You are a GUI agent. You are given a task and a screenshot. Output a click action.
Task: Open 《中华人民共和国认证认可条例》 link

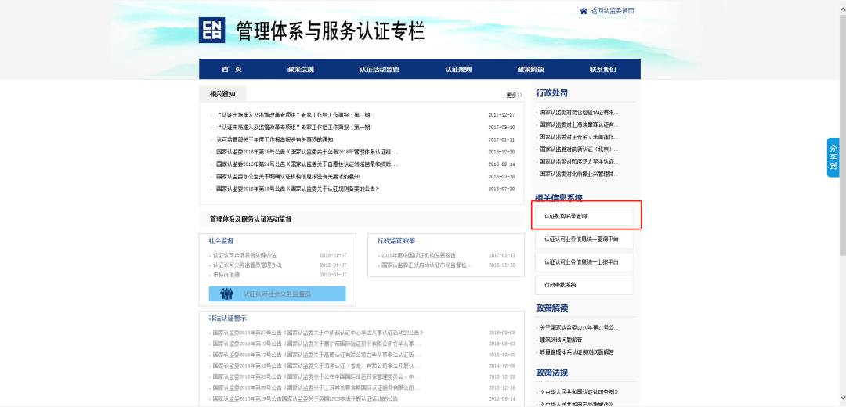(579, 392)
